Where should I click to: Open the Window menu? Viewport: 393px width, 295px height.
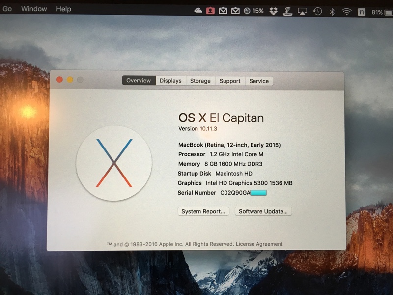coord(34,9)
